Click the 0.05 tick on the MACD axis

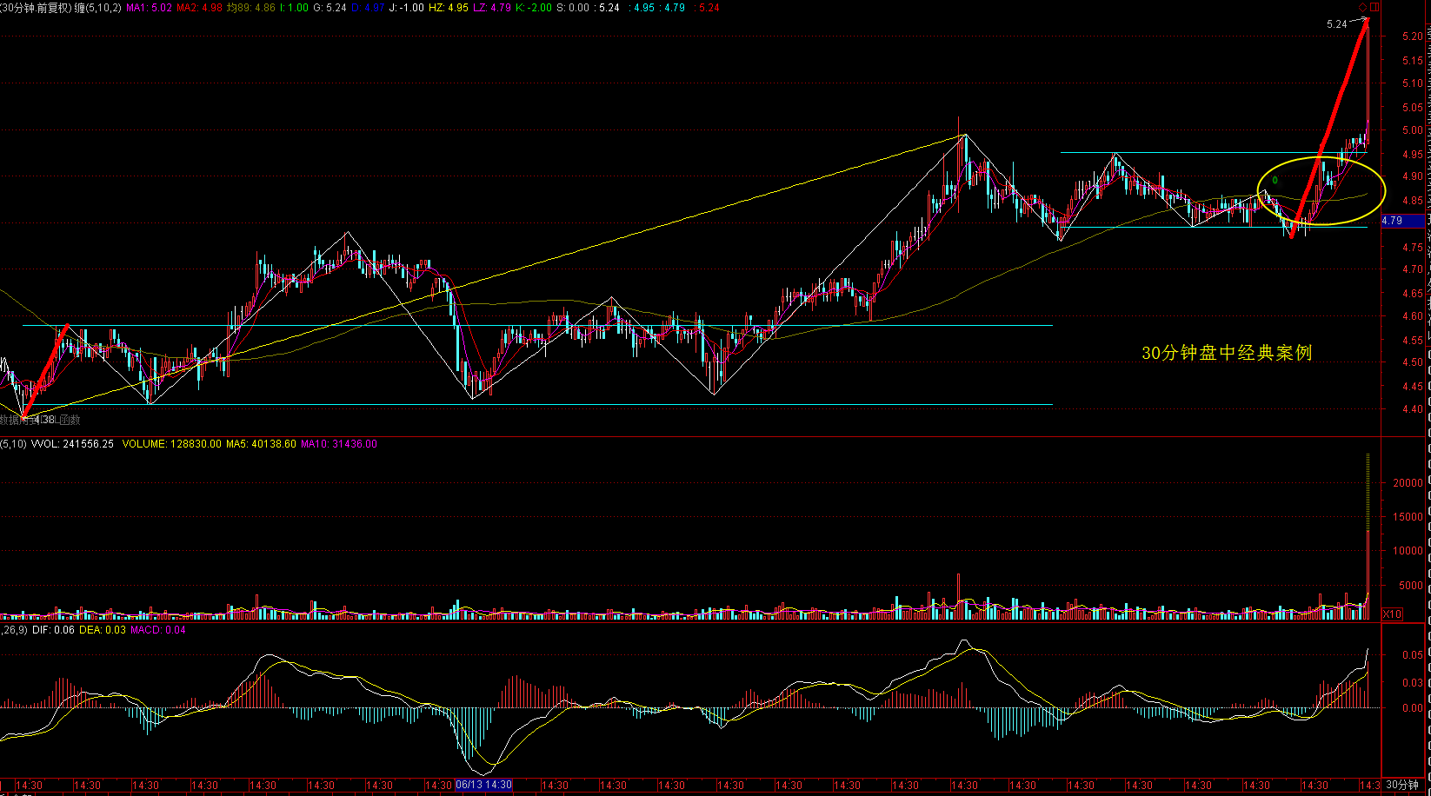(1412, 655)
